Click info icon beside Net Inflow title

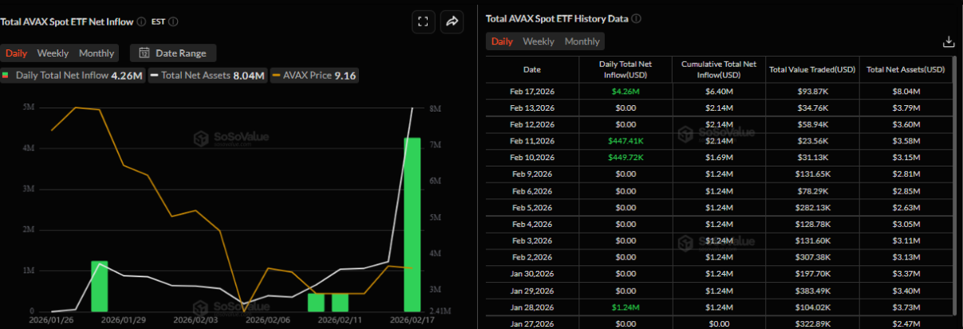coord(141,22)
